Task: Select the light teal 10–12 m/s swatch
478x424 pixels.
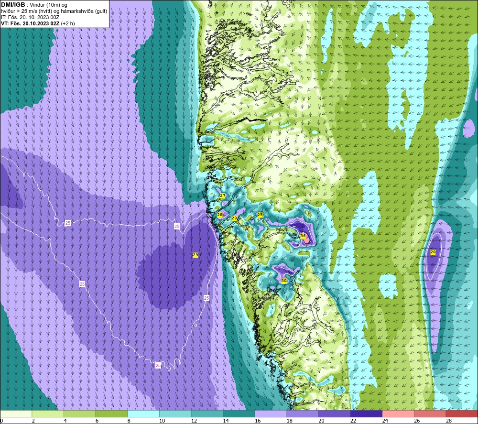Action: pyautogui.click(x=175, y=413)
